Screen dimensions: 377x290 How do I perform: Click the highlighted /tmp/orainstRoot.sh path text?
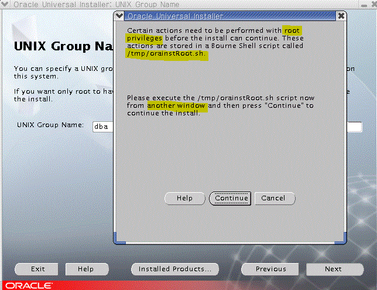click(x=166, y=53)
